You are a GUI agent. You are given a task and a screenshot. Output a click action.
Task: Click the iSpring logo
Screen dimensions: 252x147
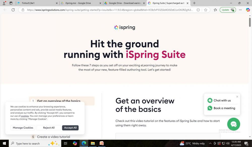(124, 27)
